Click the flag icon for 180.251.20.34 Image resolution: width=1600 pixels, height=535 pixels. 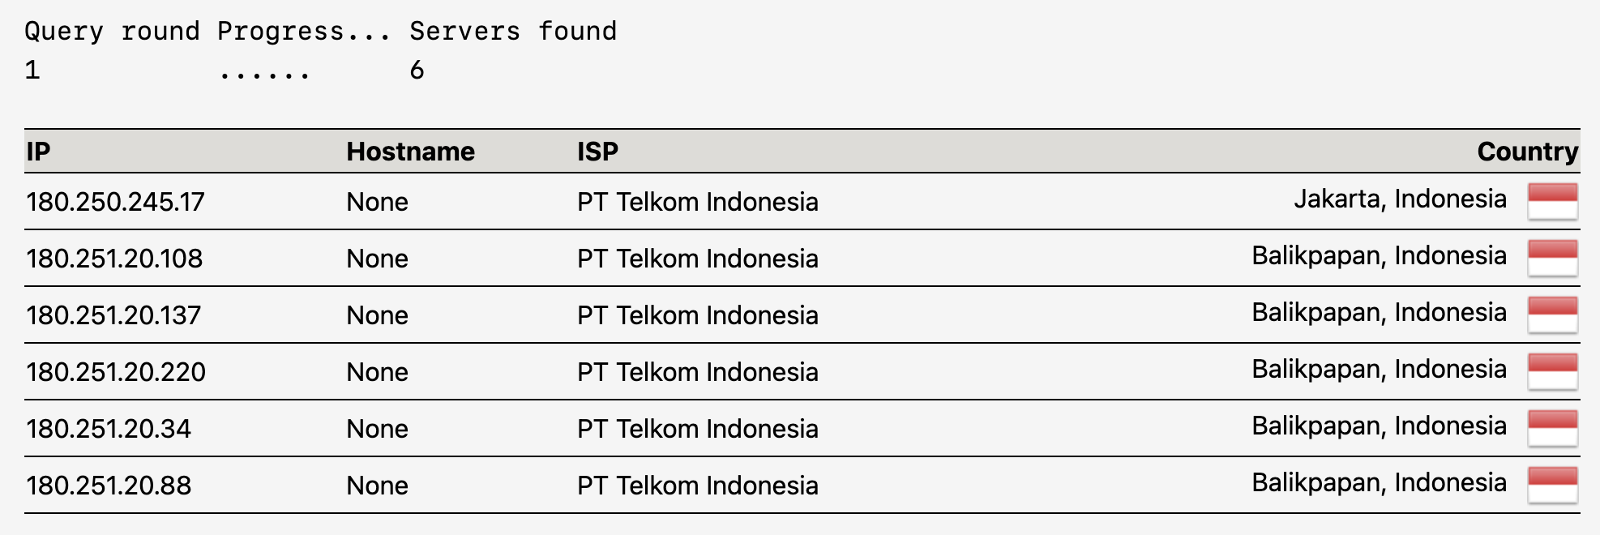[1552, 428]
